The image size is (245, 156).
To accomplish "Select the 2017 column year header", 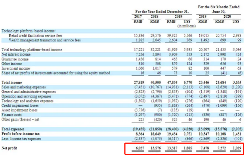I will pyautogui.click(x=138, y=17).
